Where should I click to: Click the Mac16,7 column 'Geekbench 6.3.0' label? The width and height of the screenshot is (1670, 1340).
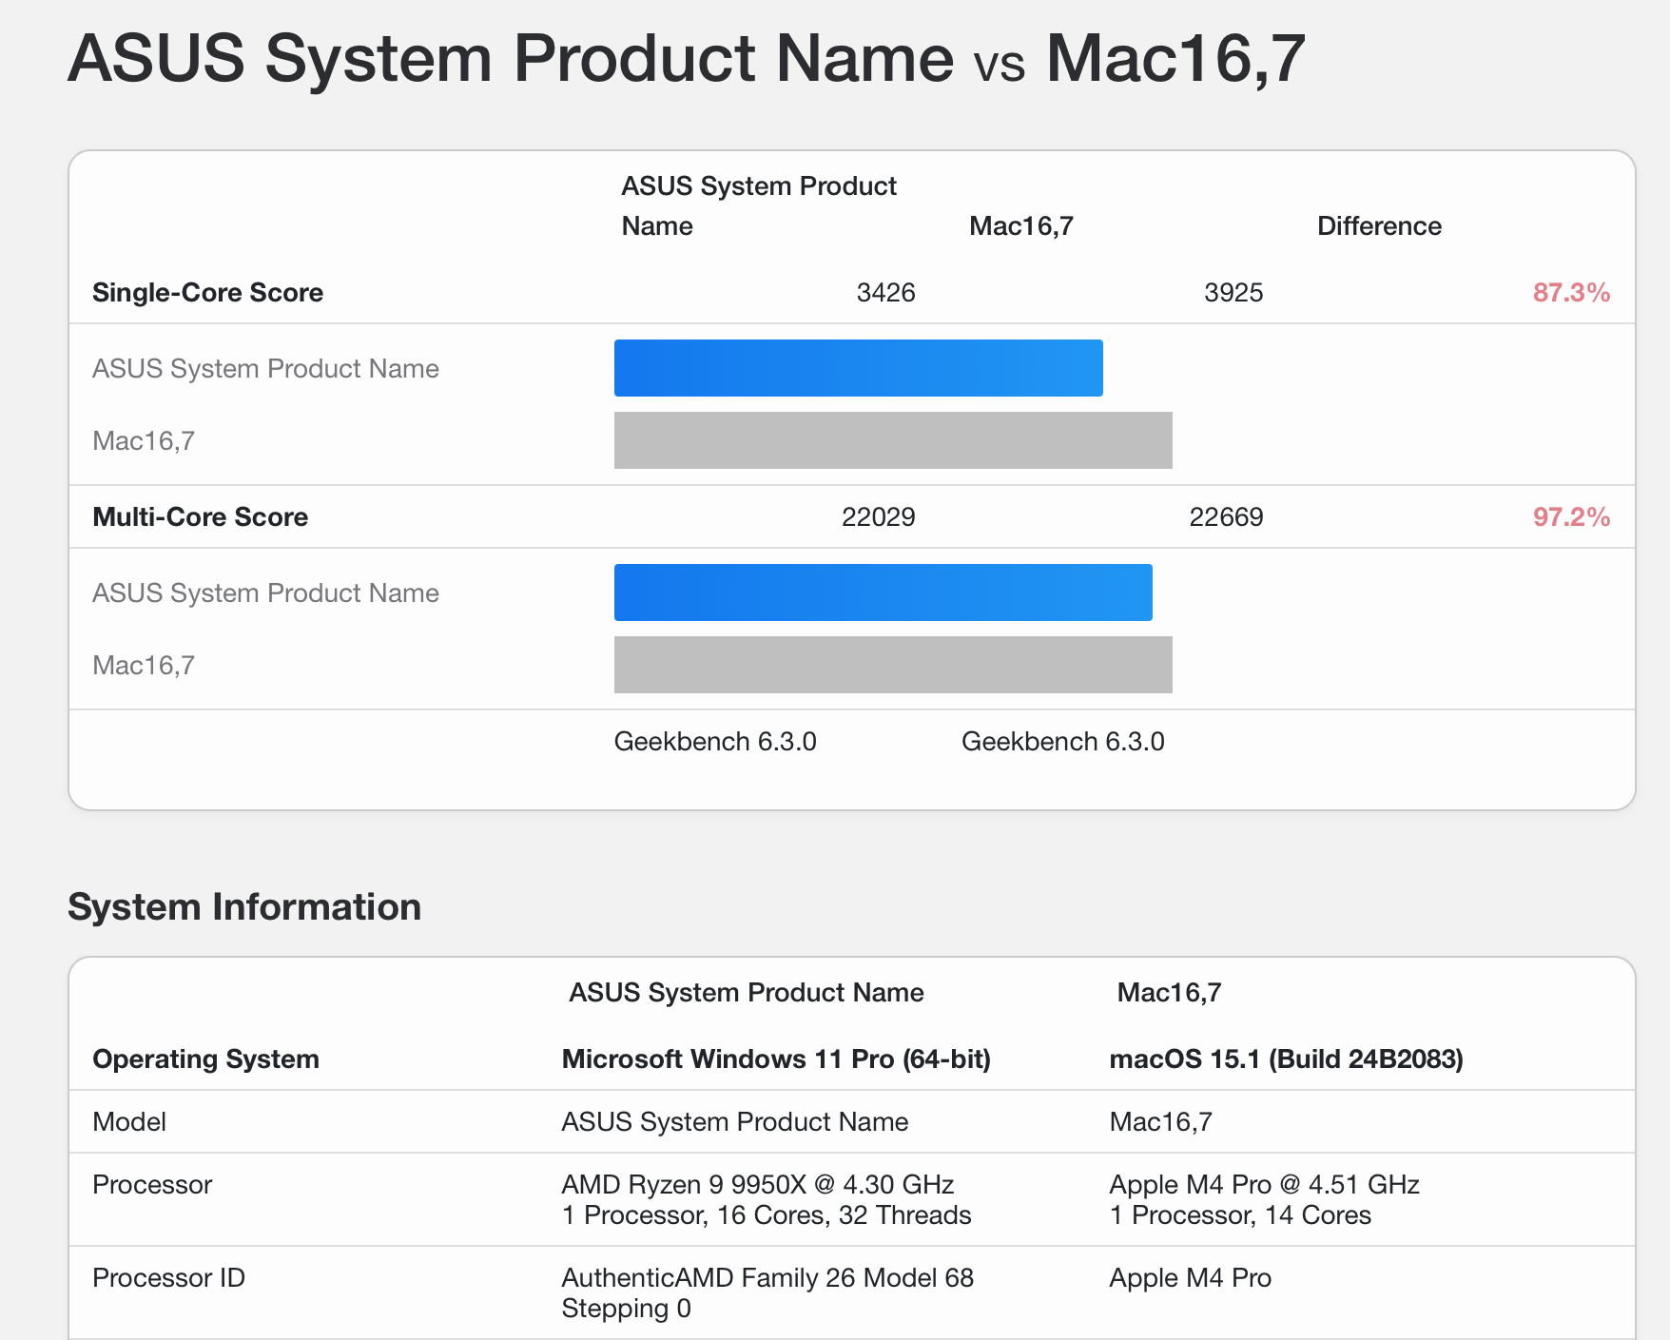tap(1063, 741)
